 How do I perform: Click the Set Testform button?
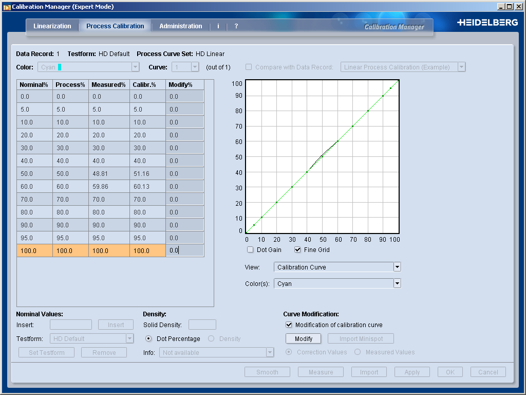[47, 353]
